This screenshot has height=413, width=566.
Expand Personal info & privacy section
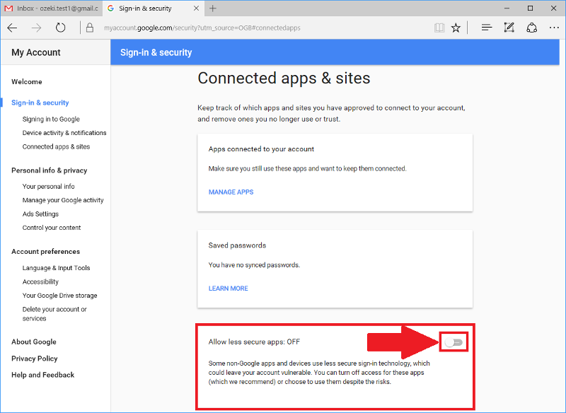pyautogui.click(x=49, y=170)
